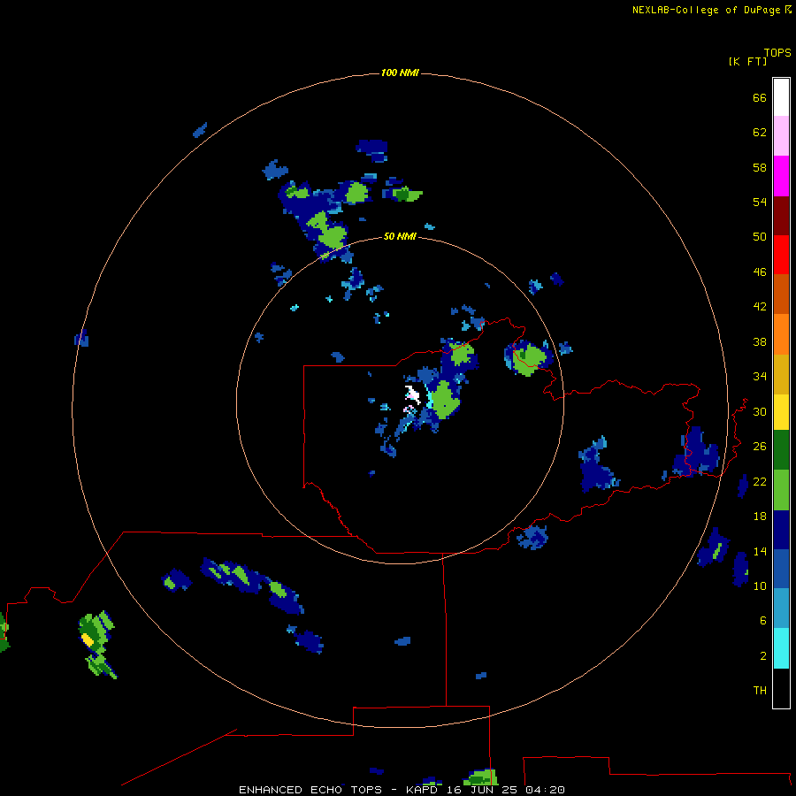Click the white high-top echo near radar center
This screenshot has height=796, width=796.
412,394
